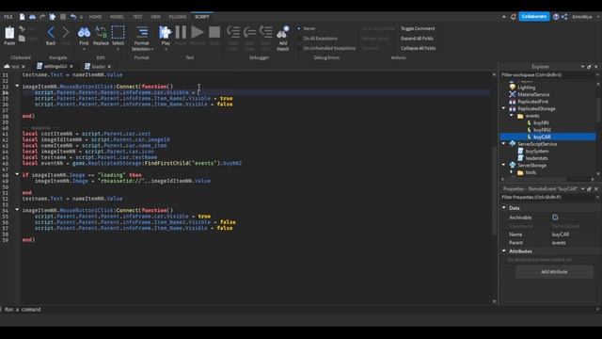Switch to the HOME ribbon tab
Screen dimensions: 602x339
95,17
